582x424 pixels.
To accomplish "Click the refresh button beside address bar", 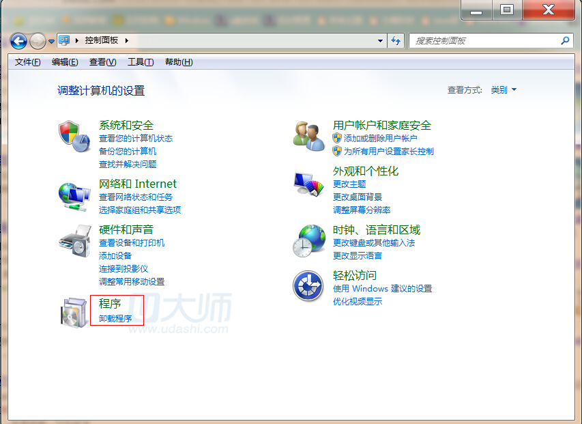I will [x=396, y=41].
